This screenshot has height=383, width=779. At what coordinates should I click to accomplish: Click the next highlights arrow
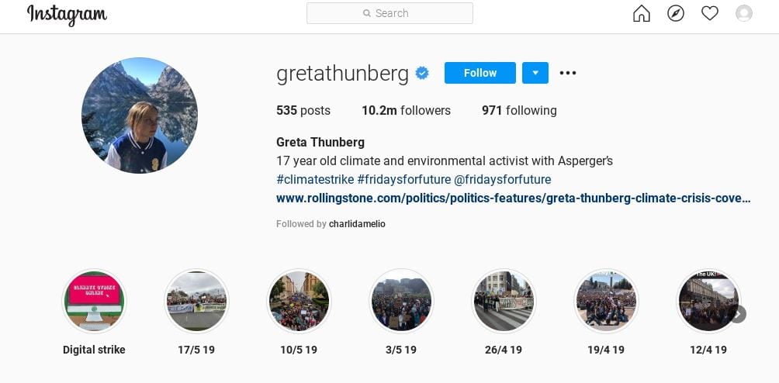(738, 314)
